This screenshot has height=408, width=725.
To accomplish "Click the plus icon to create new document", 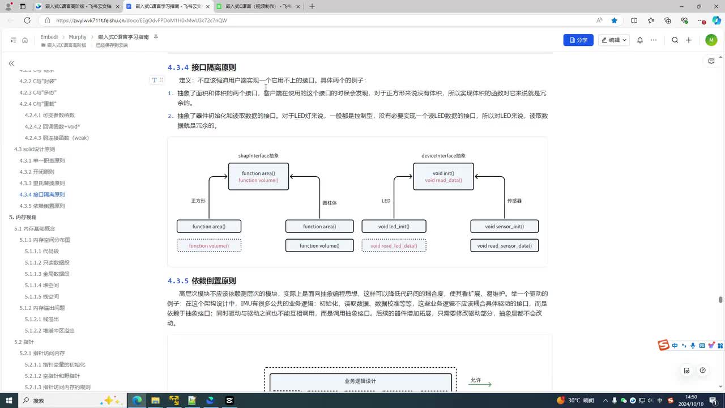I will click(x=689, y=40).
